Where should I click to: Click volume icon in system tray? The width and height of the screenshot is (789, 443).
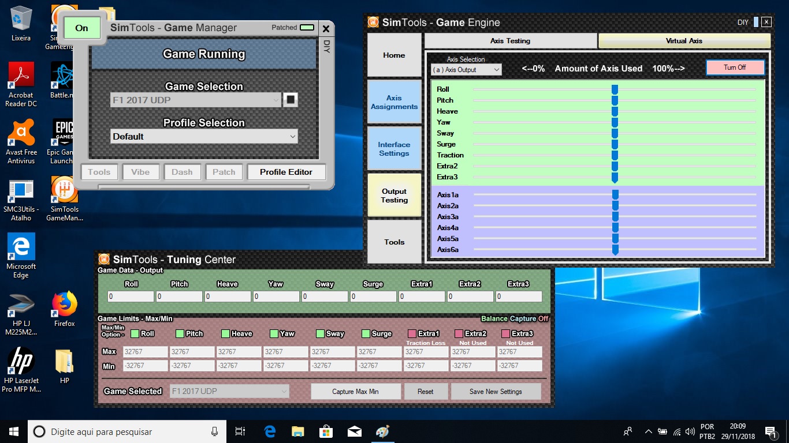[x=690, y=431]
